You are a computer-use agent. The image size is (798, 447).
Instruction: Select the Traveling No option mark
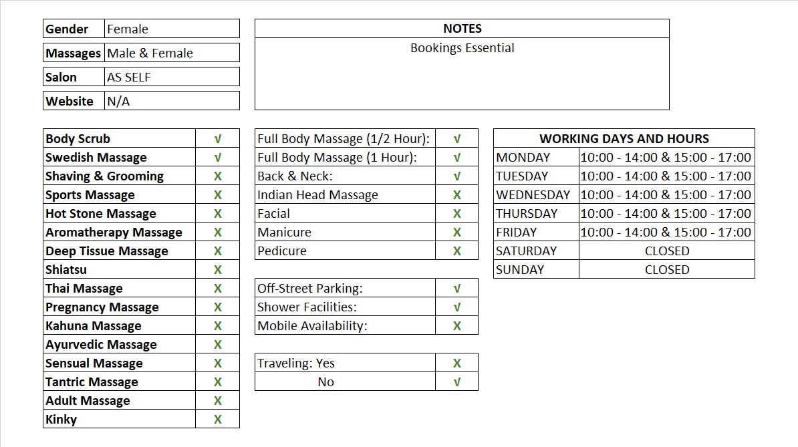(457, 382)
